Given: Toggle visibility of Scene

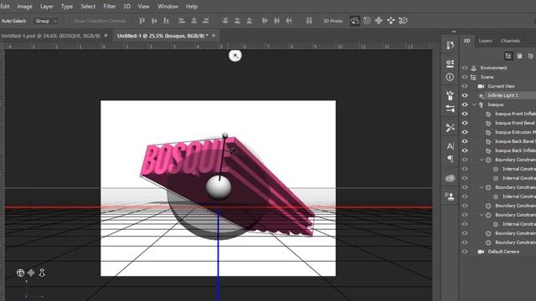Looking at the screenshot, I should pyautogui.click(x=465, y=77).
